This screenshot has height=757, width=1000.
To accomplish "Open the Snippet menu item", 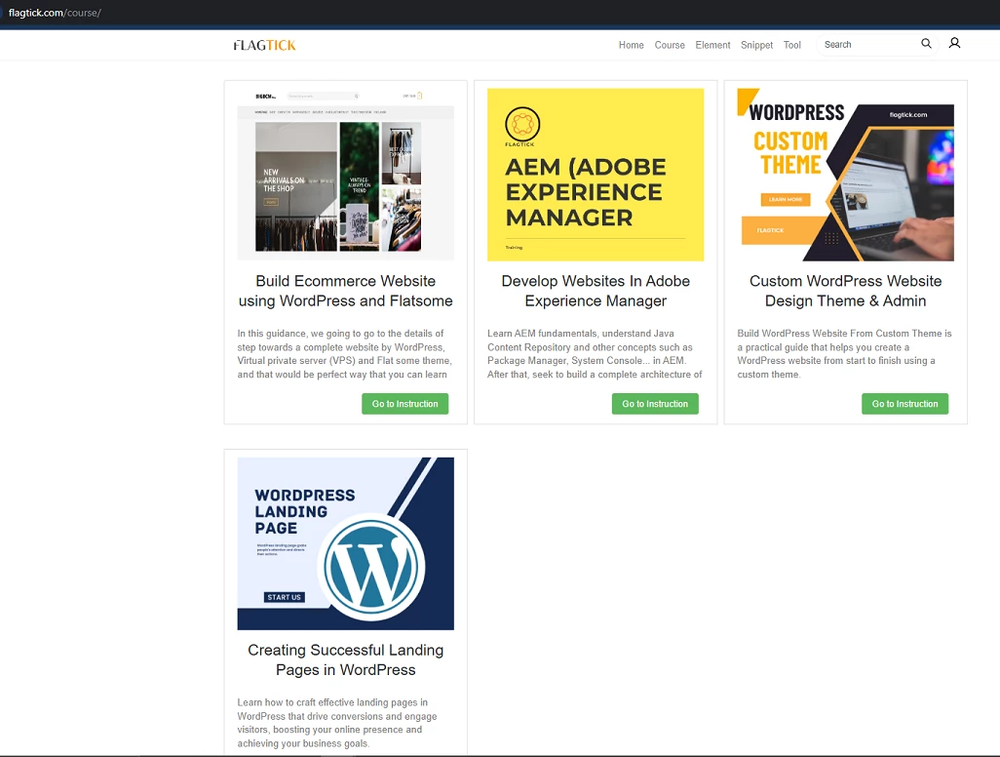I will pyautogui.click(x=756, y=45).
